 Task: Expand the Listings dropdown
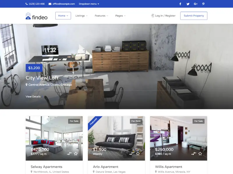(x=81, y=16)
